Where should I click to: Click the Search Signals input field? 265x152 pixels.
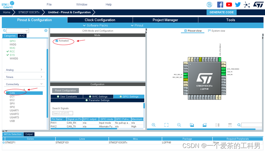62,113
